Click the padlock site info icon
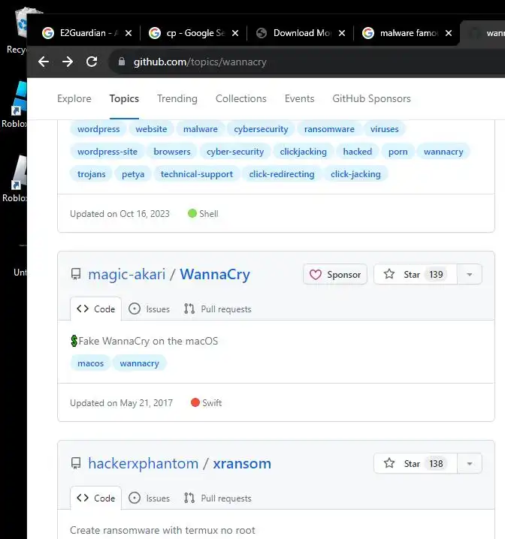The height and width of the screenshot is (539, 505). (122, 62)
